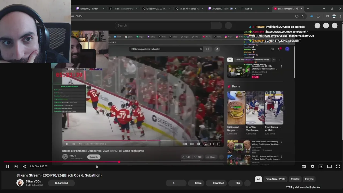Viewport: 343px width, 193px height.
Task: Enter fullscreen on outer player
Action: pos(338,166)
